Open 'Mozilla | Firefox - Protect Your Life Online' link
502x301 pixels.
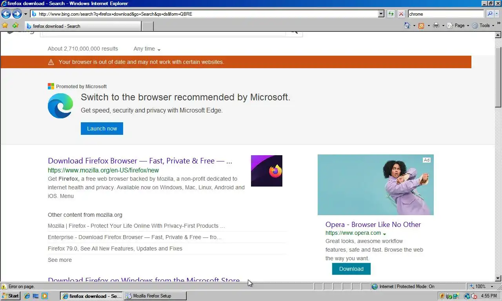click(136, 226)
